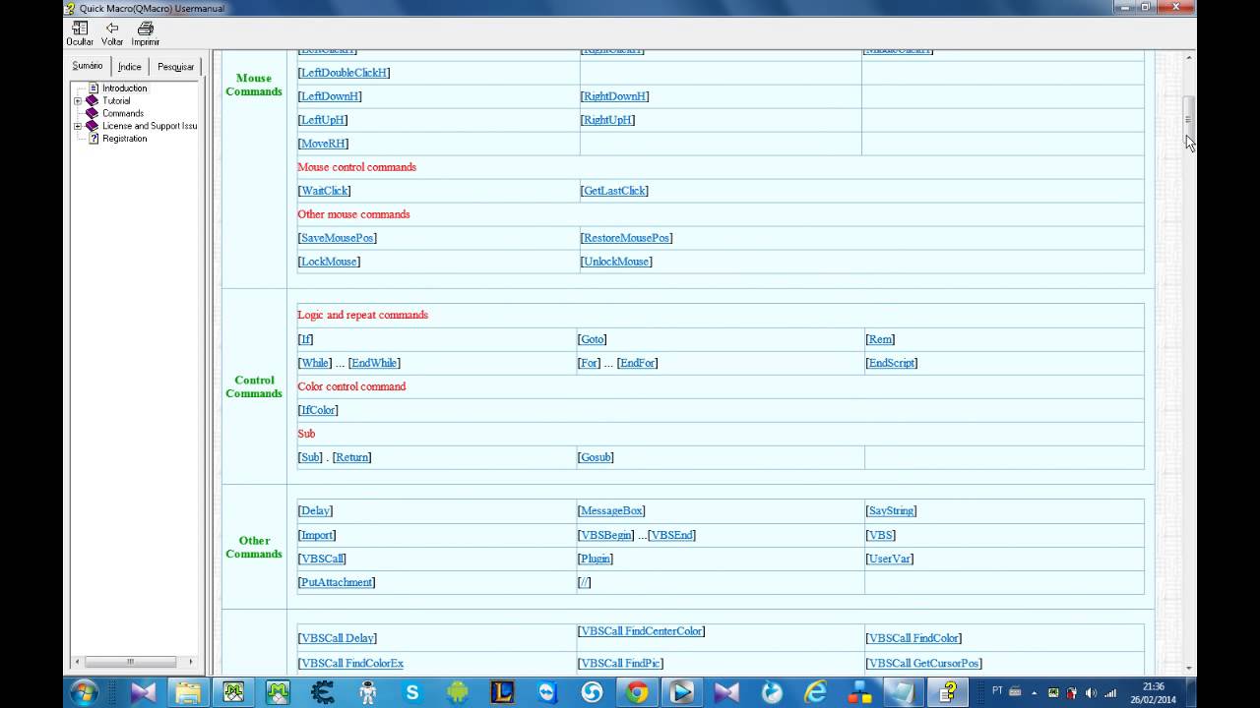Open the EndFor command link

point(637,363)
